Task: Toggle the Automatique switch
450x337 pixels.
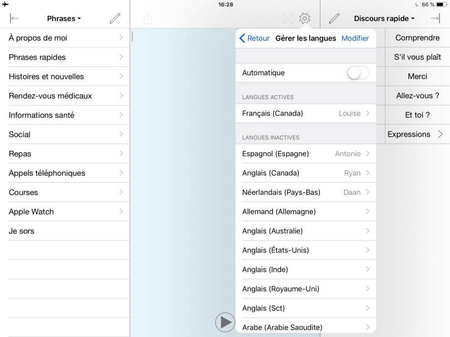Action: tap(358, 73)
